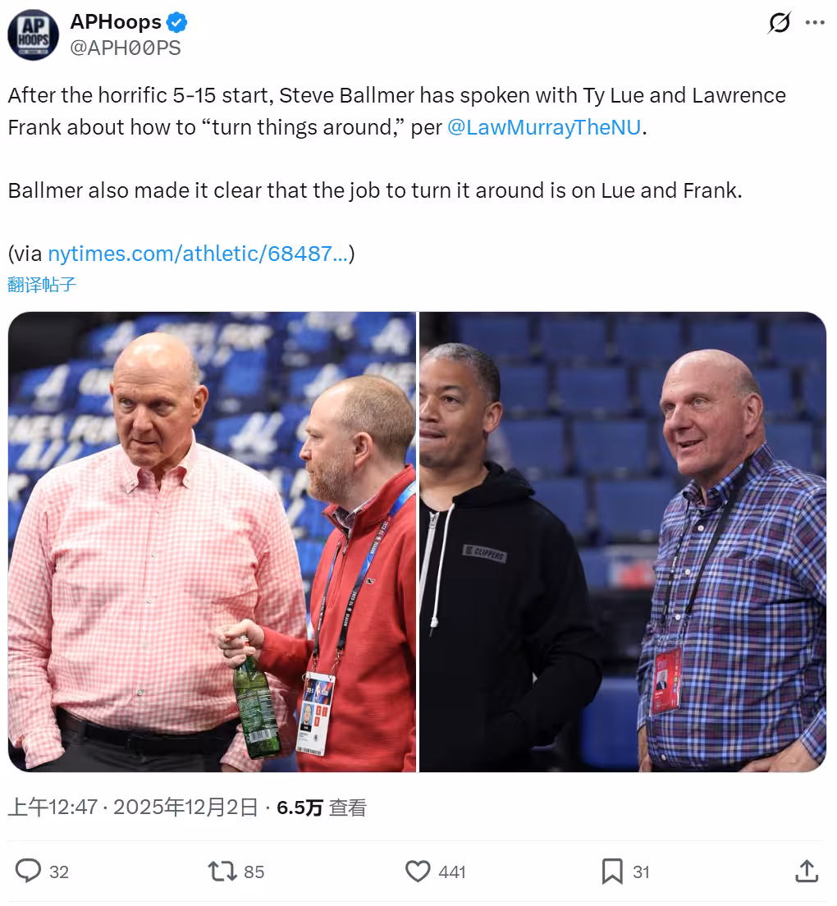837x906 pixels.
Task: Open the Grok explain icon
Action: 779,22
